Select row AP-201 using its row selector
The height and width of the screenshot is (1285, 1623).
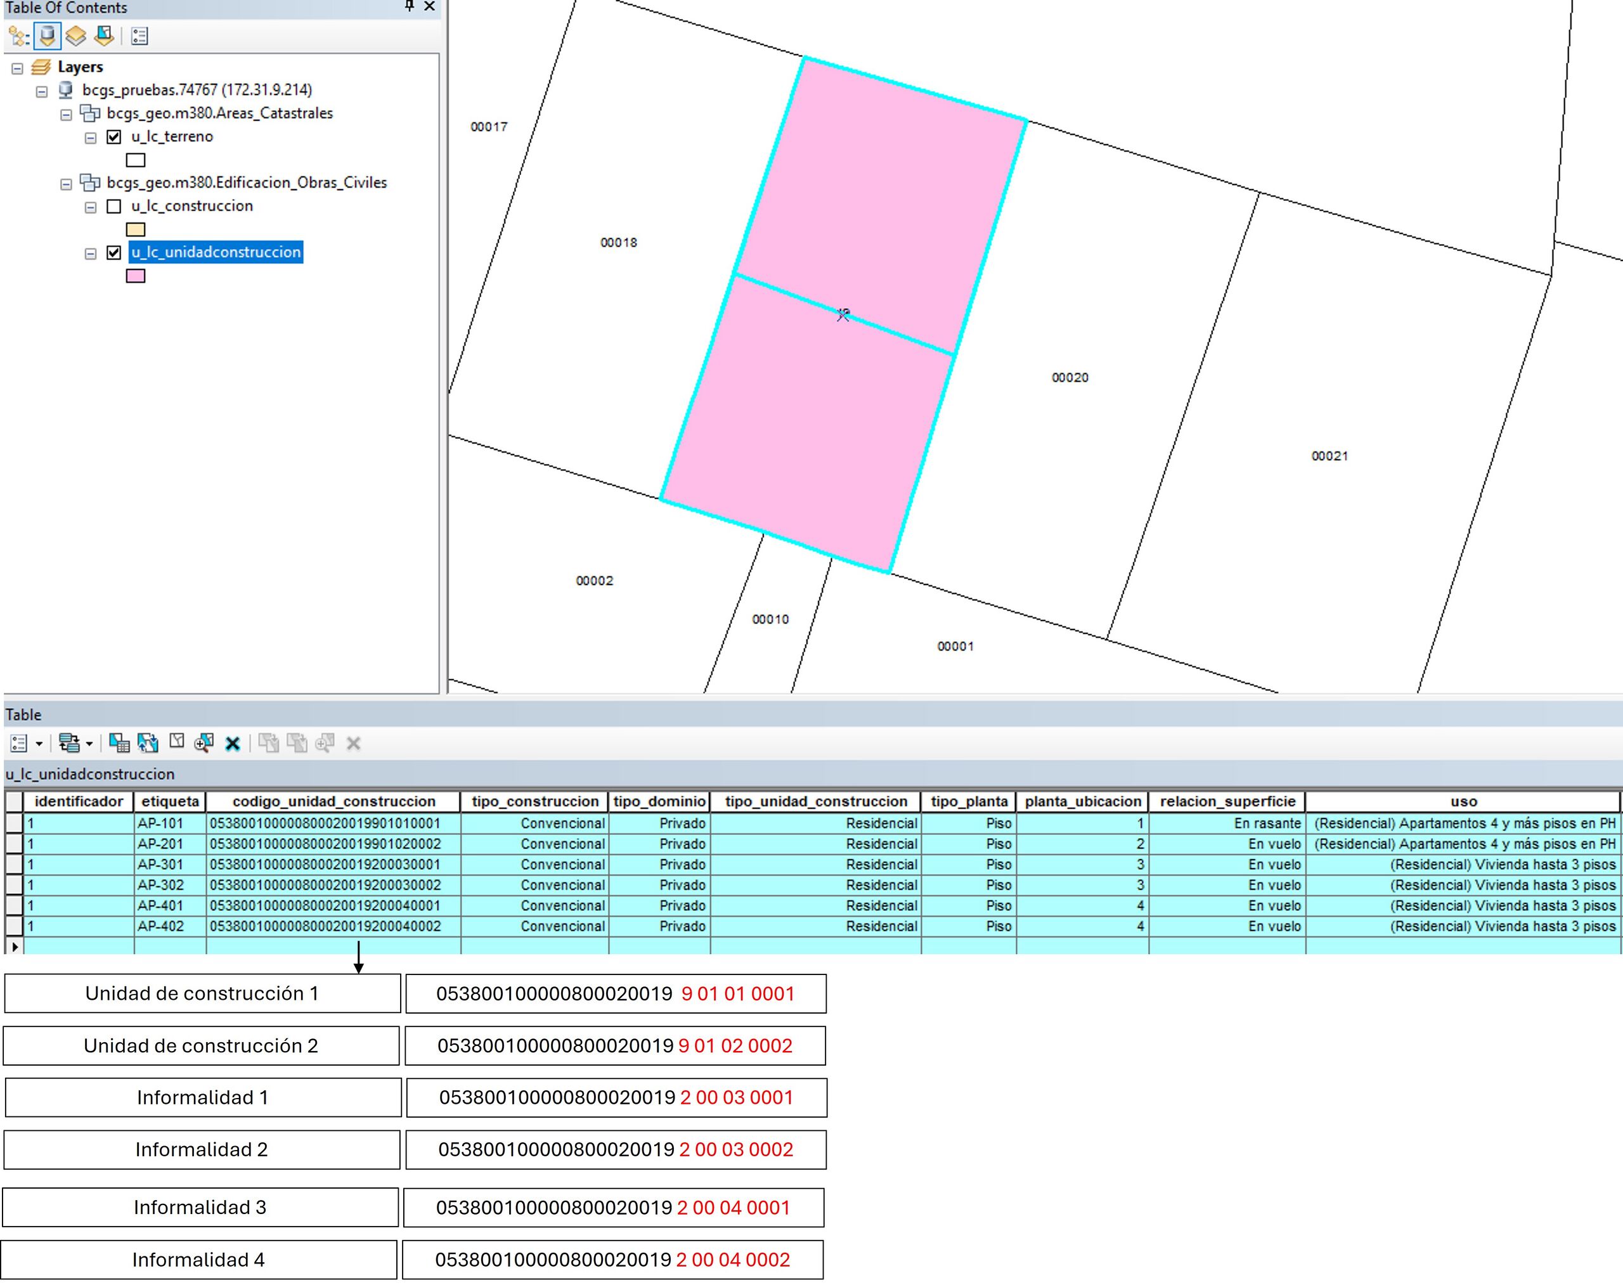click(x=13, y=844)
